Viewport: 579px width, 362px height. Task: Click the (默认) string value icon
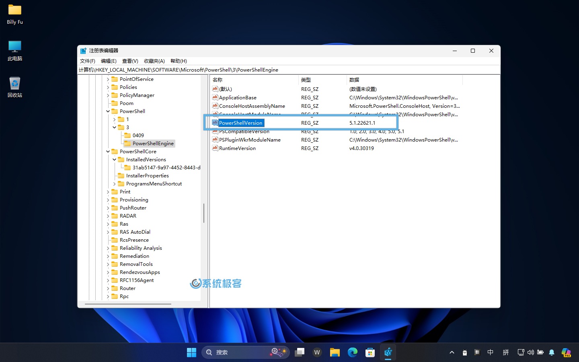(215, 89)
